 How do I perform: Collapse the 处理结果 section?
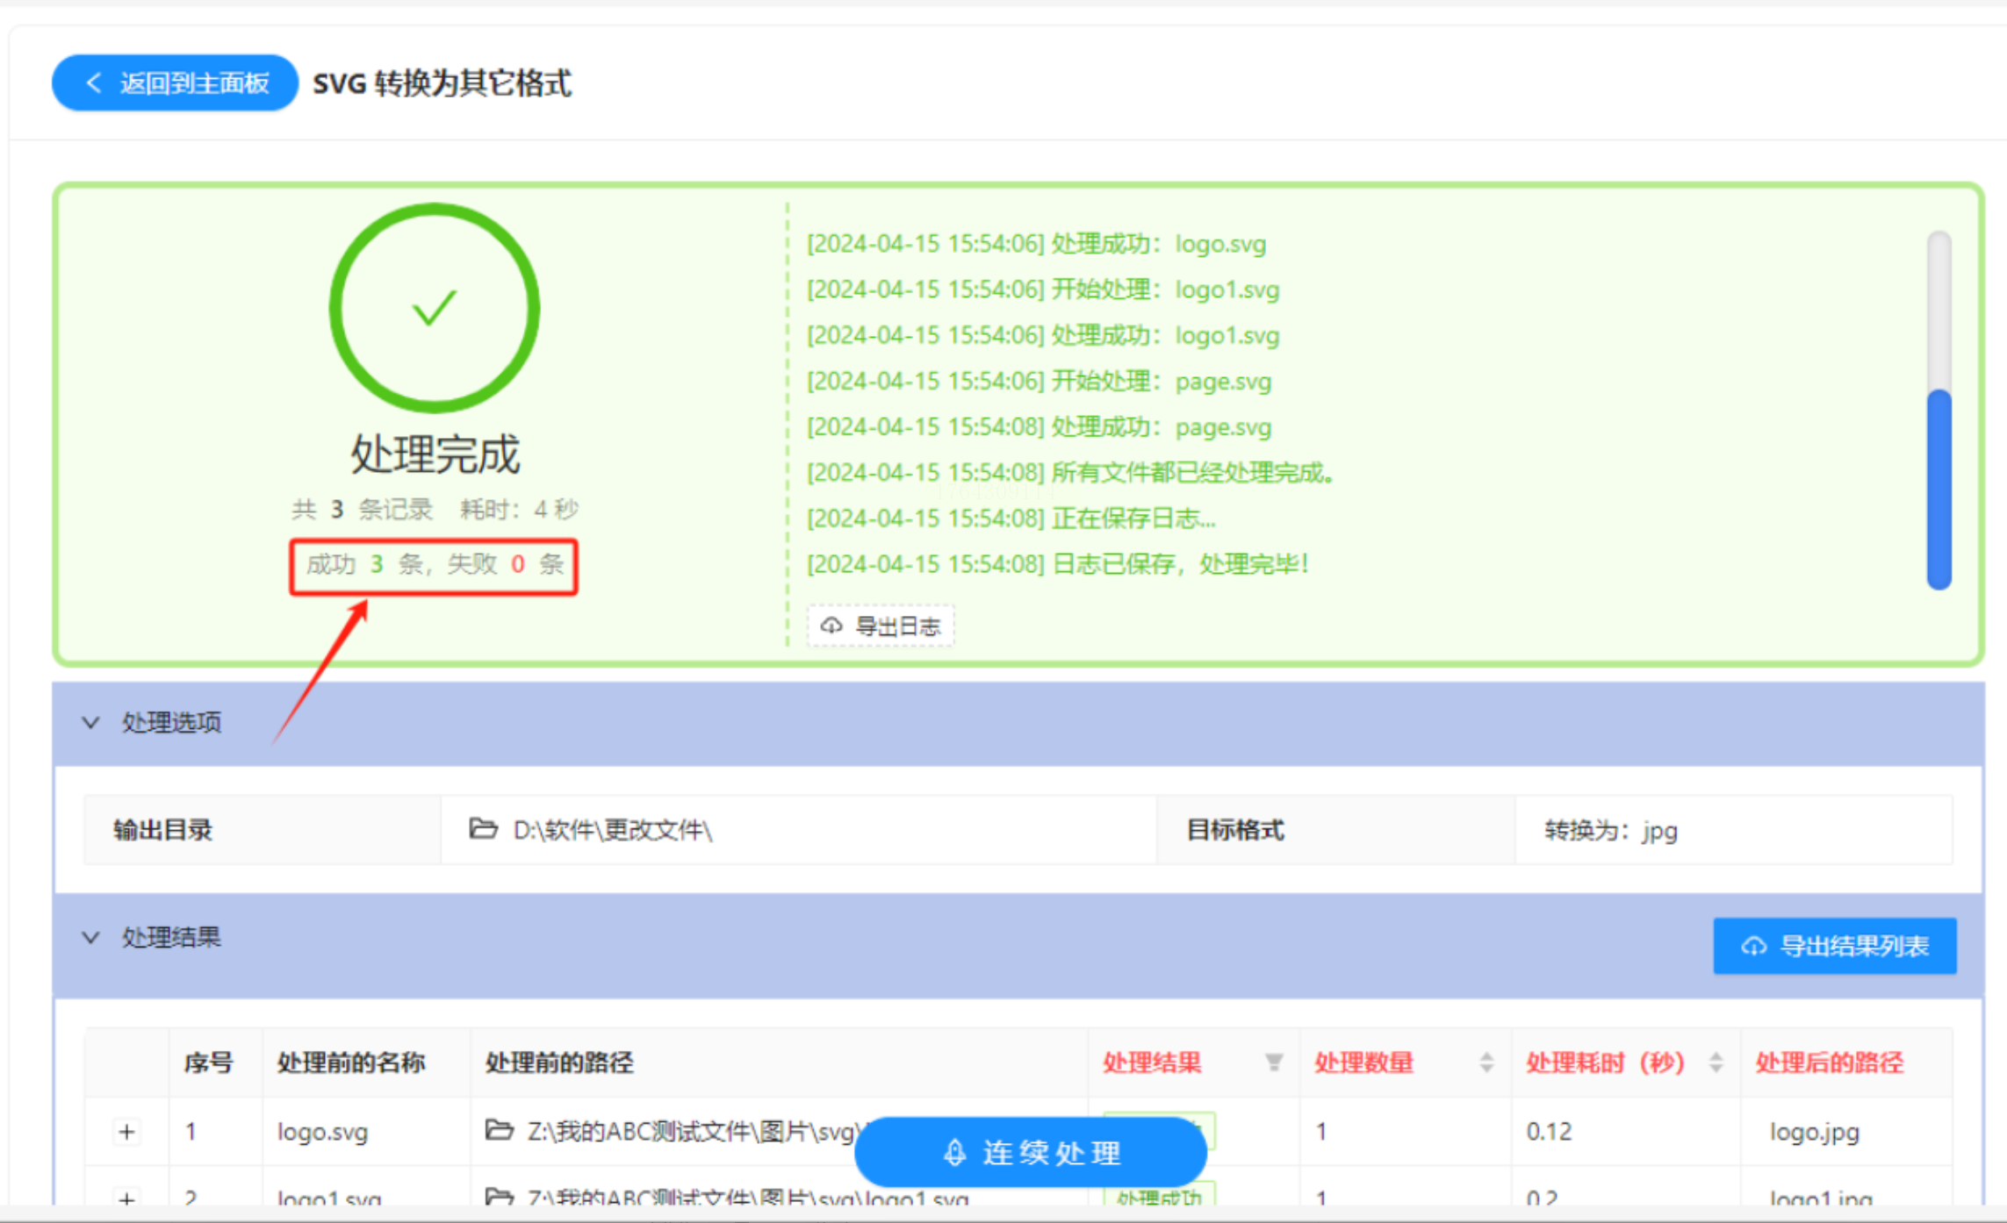[x=90, y=937]
